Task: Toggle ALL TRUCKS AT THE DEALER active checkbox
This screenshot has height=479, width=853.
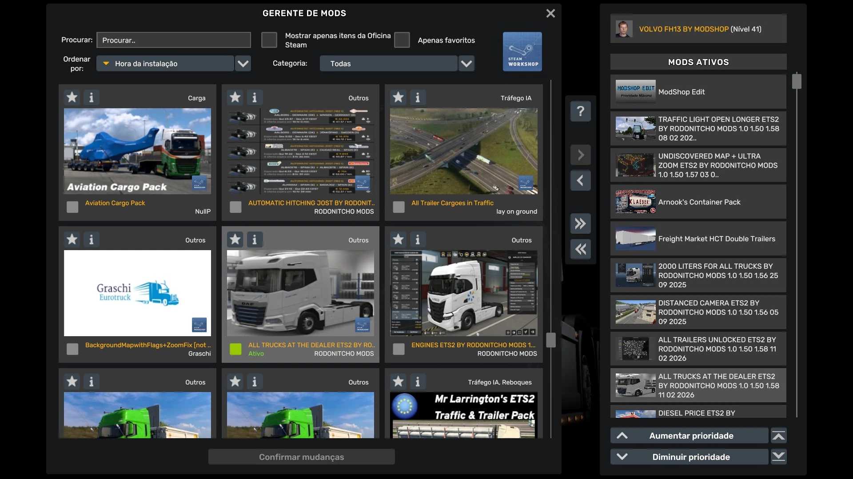Action: (235, 349)
